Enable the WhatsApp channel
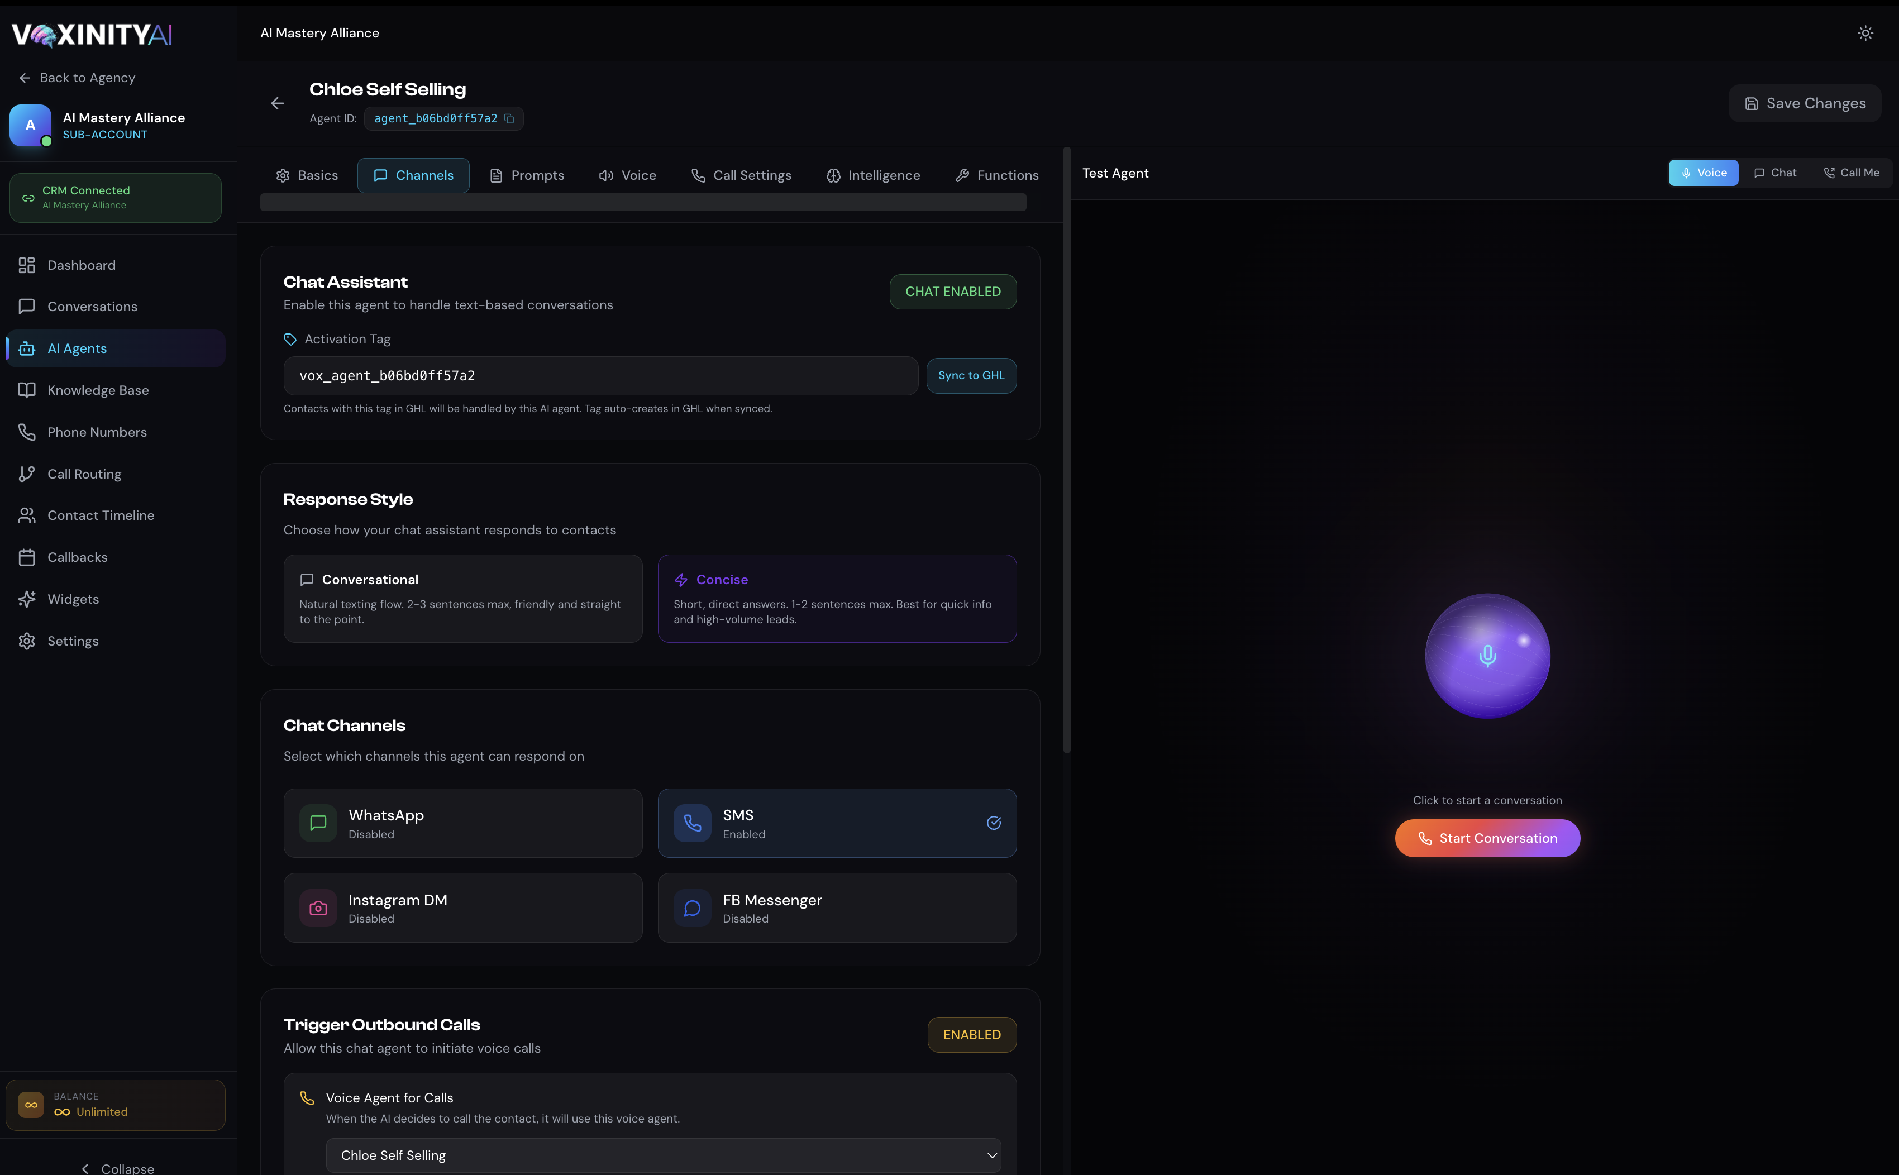The height and width of the screenshot is (1175, 1899). [x=462, y=823]
